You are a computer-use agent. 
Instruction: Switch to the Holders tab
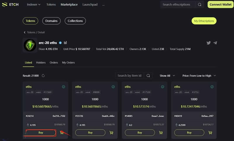[41, 63]
